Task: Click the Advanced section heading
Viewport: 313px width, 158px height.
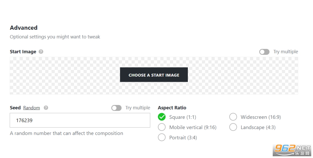Action: click(24, 28)
